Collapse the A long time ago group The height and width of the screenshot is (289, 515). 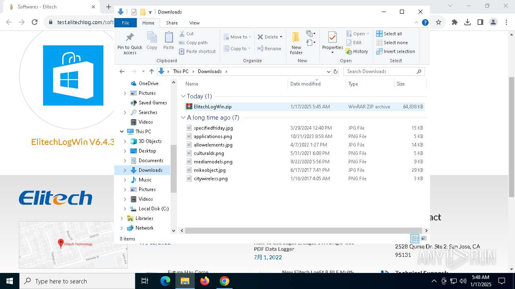[183, 118]
